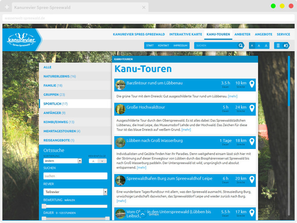Open a new browser tab with plus
The image size is (297, 223).
coord(7,8)
